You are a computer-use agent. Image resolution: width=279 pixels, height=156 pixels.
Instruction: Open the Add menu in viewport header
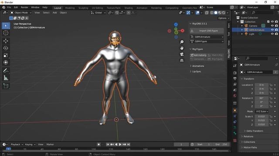point(54,13)
